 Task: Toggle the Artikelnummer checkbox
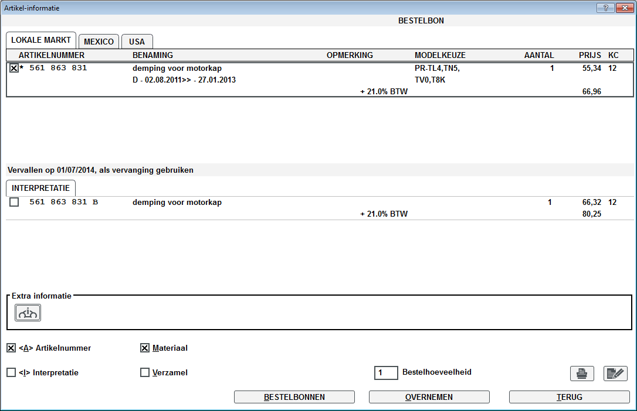[11, 348]
